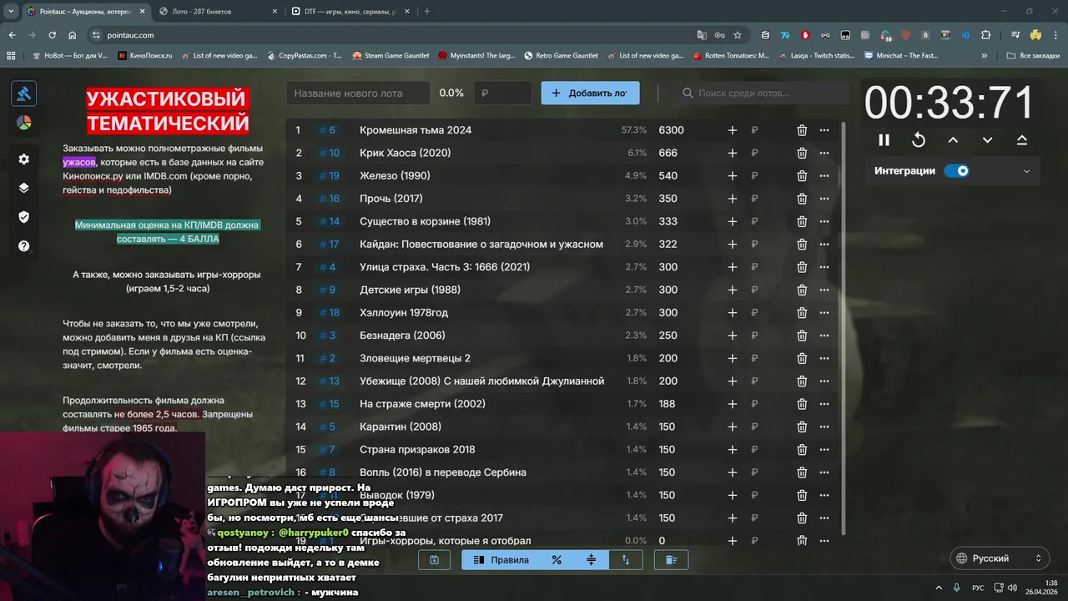Open the Русский language dropdown

point(1000,558)
